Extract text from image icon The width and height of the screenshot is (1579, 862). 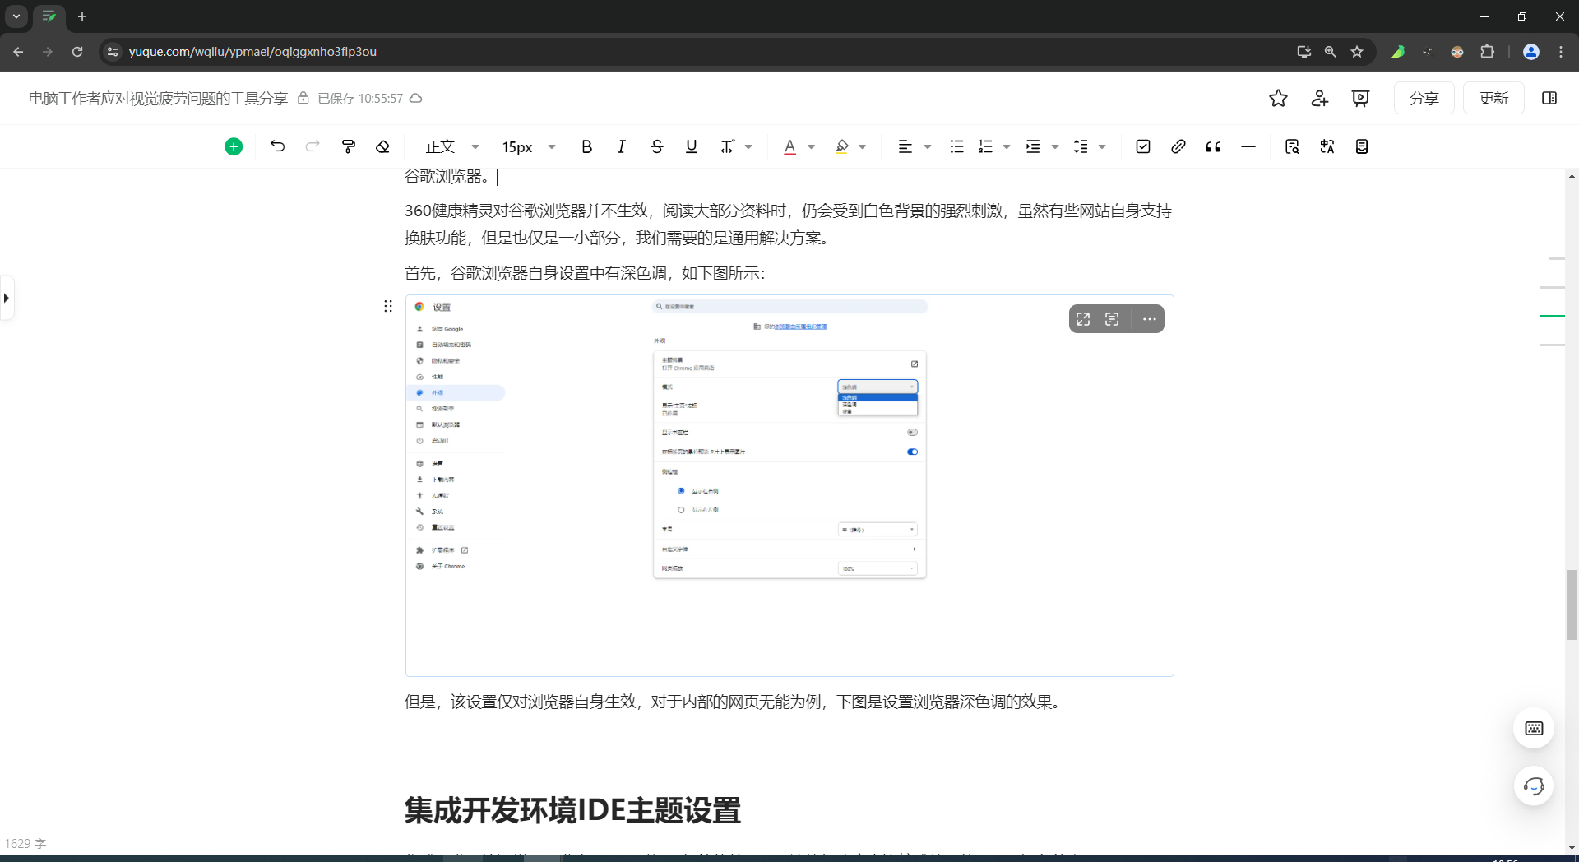click(x=1112, y=319)
